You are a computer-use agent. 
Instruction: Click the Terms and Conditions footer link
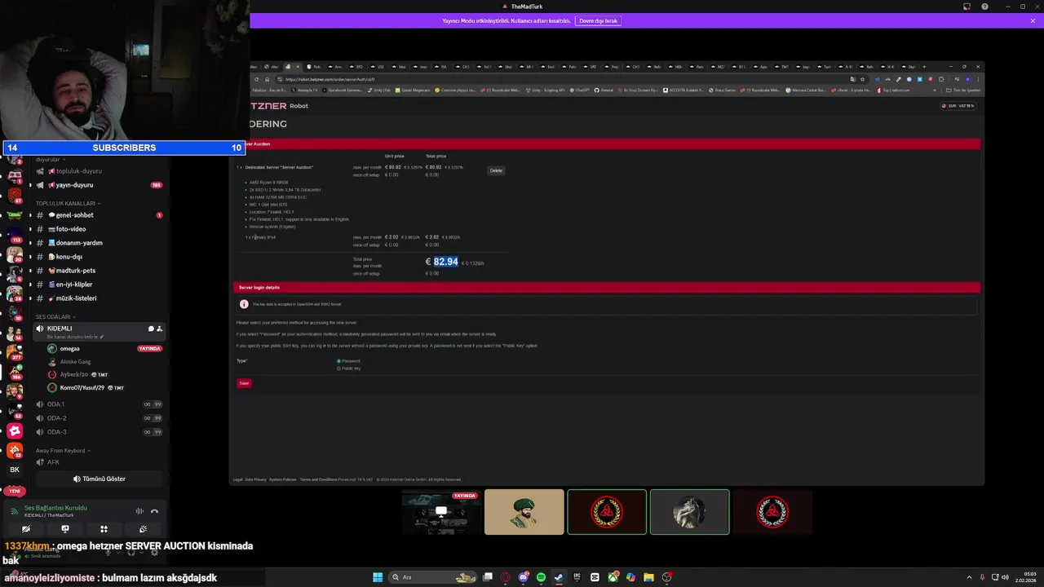(318, 479)
